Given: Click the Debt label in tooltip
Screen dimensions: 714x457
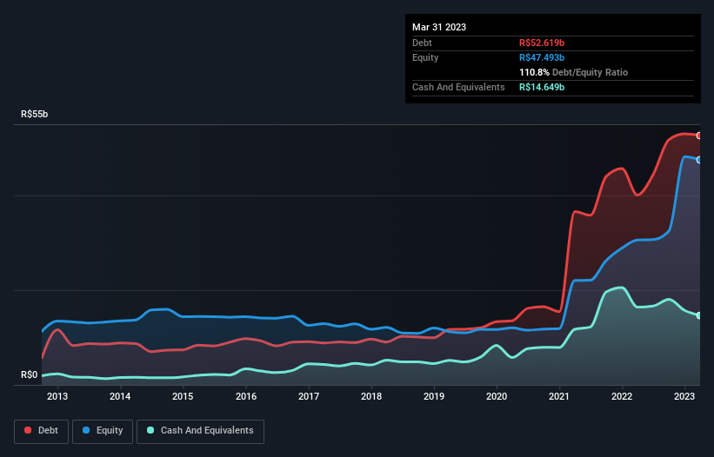Looking at the screenshot, I should point(422,43).
